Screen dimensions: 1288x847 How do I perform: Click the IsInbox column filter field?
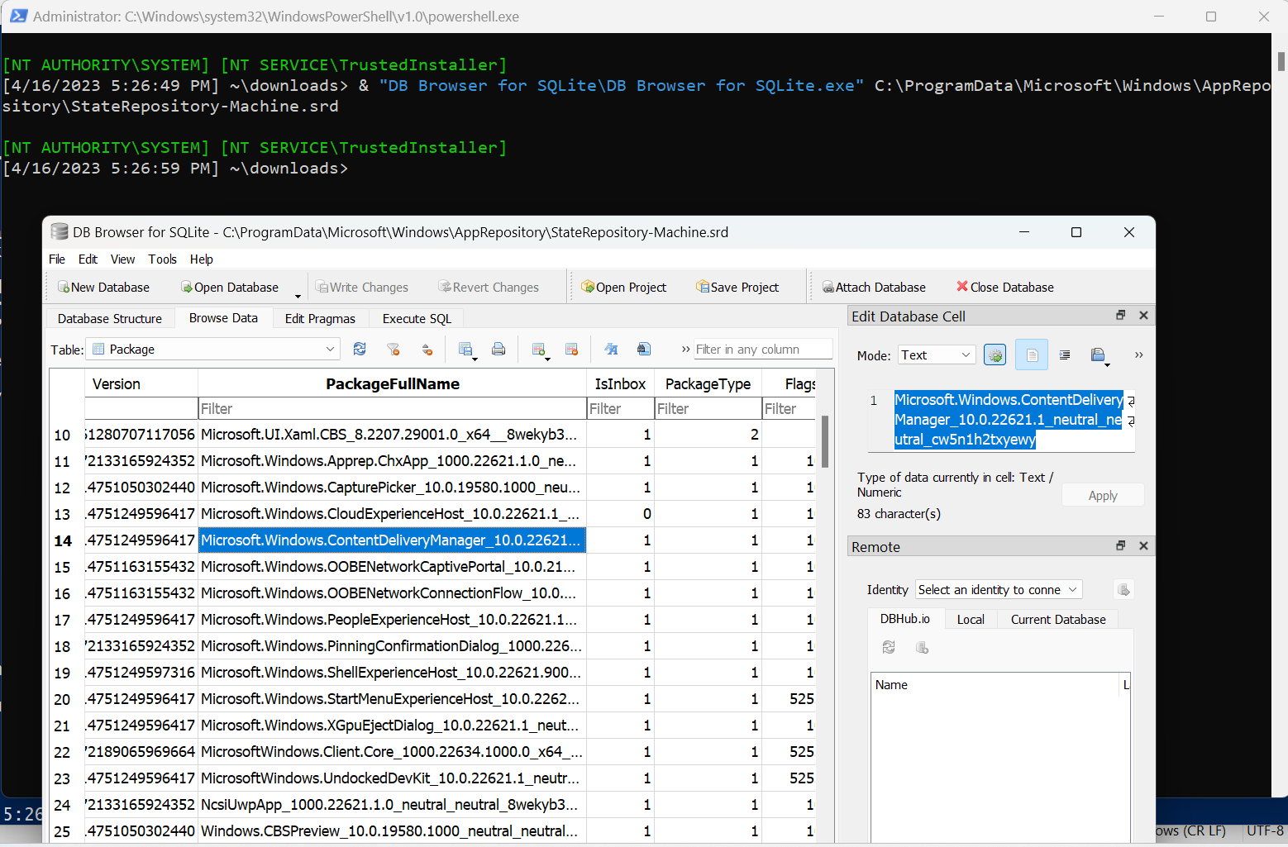620,408
